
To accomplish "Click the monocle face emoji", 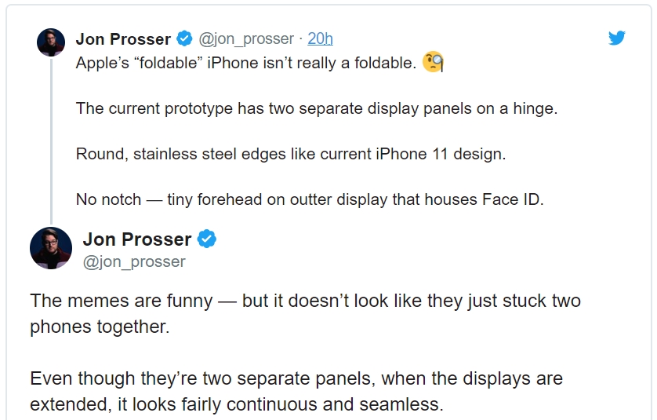I will (433, 62).
